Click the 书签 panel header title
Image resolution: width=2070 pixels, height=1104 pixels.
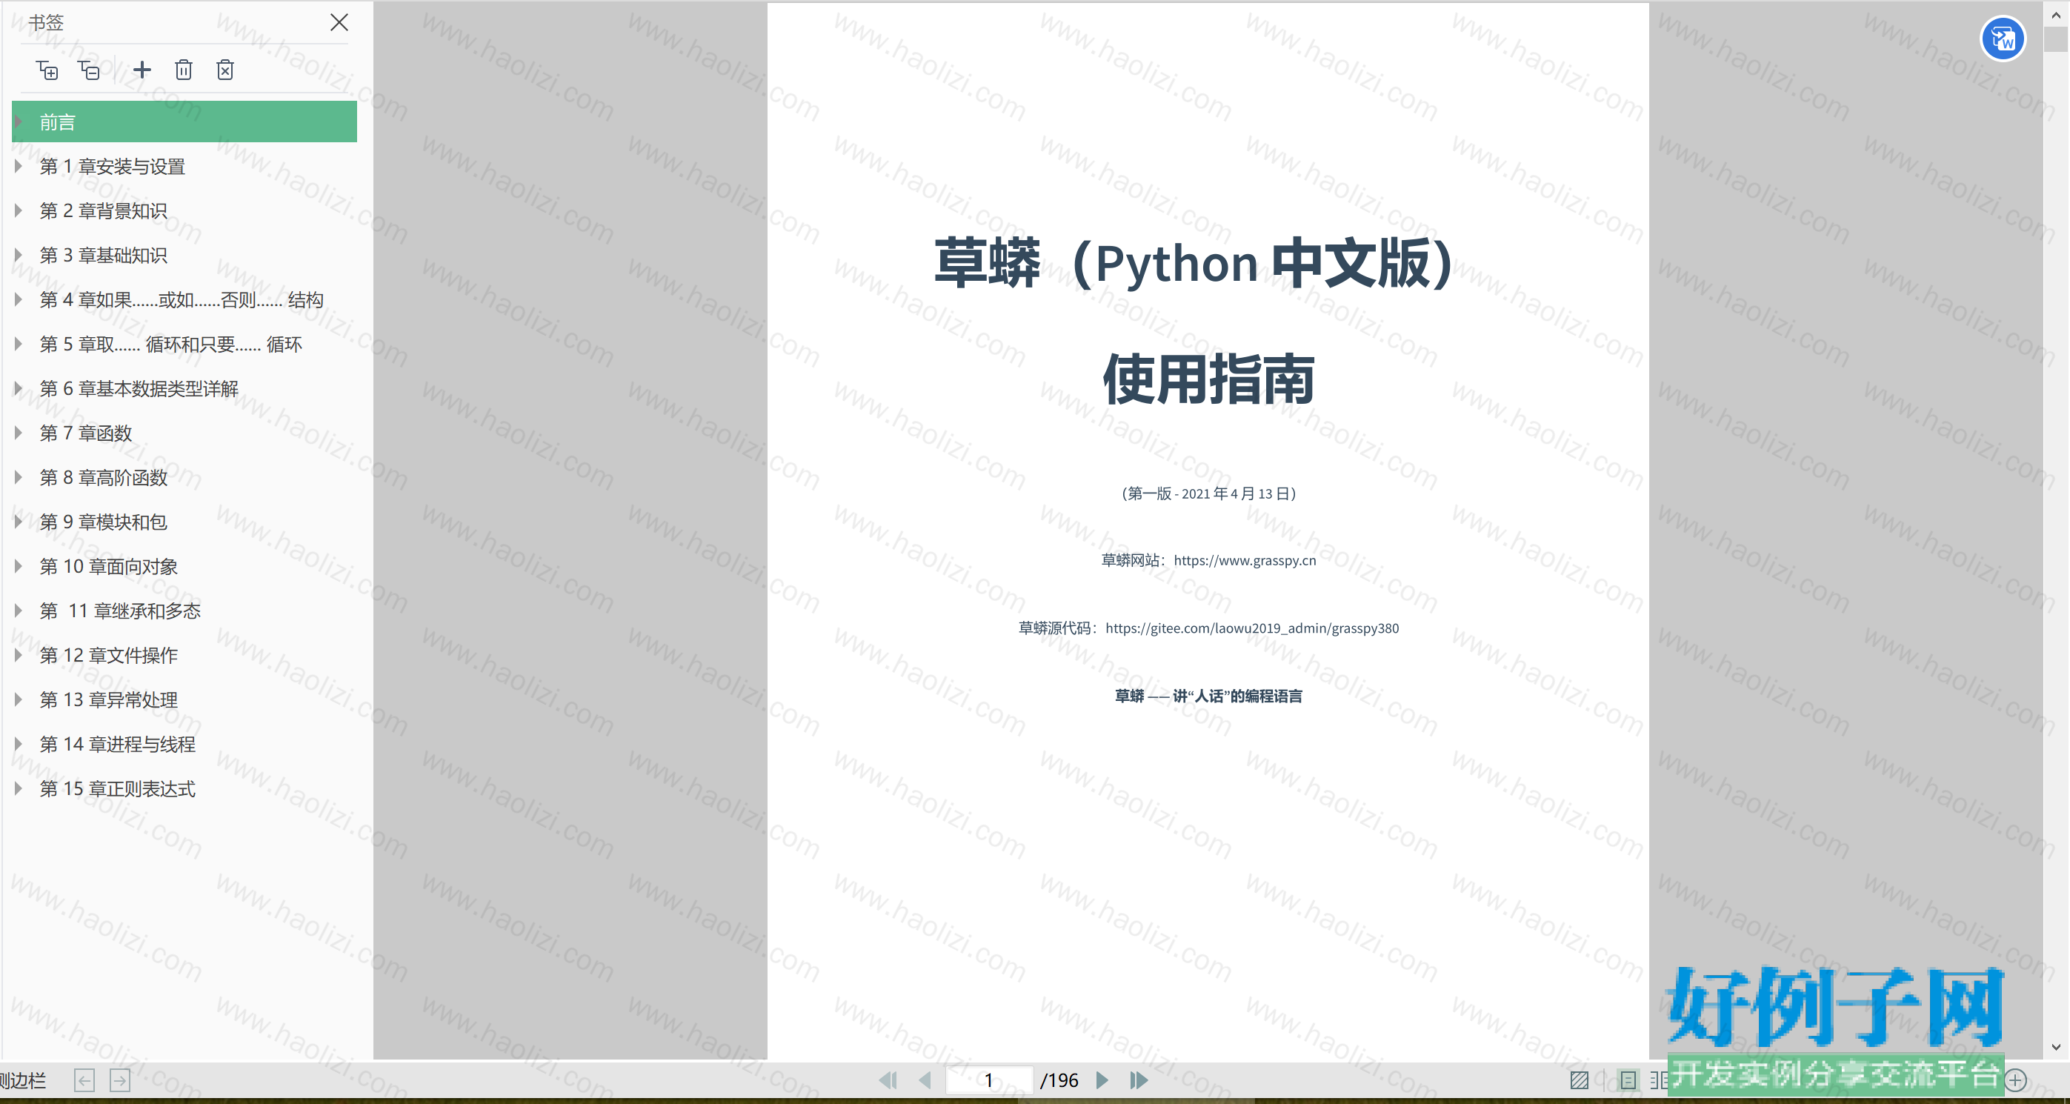coord(46,22)
